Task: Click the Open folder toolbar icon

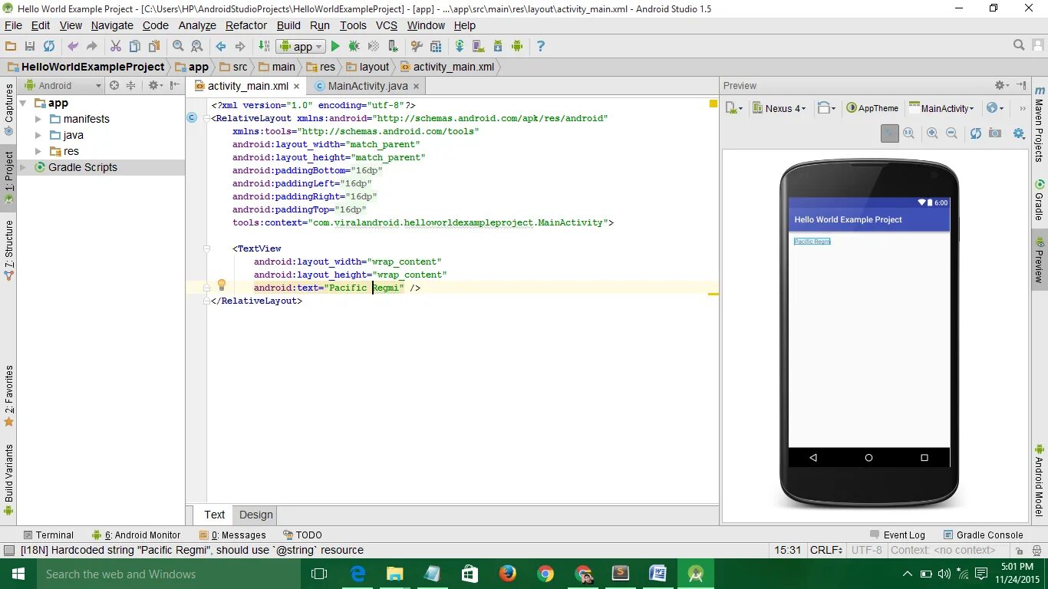Action: (x=11, y=46)
